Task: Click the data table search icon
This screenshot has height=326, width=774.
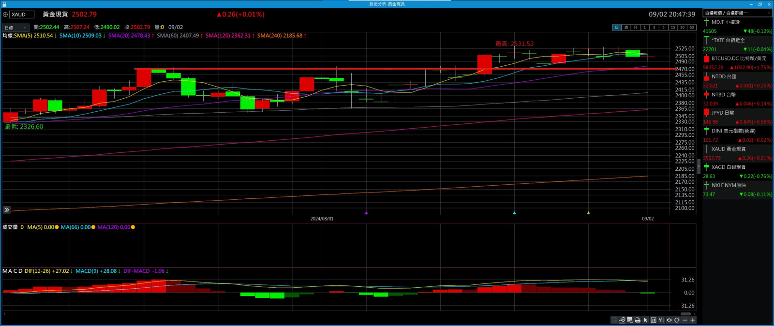Action: pos(630,320)
